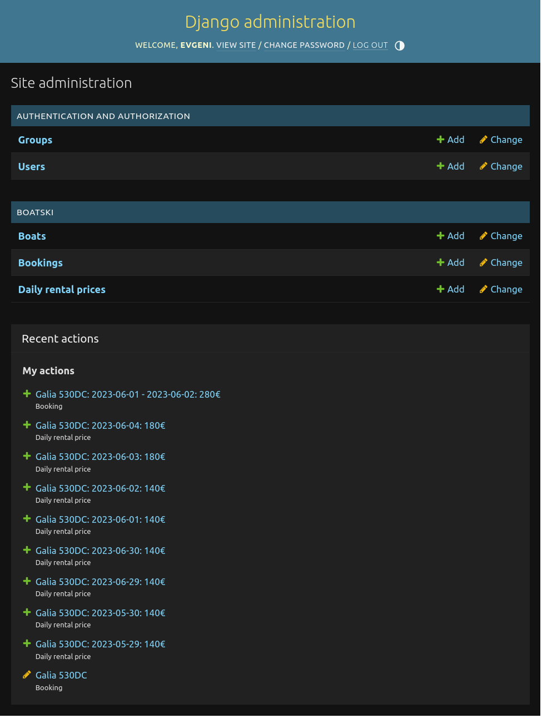The height and width of the screenshot is (718, 542).
Task: Open booking 2023-06-01 - 2023-06-02: 280€
Action: pos(128,394)
